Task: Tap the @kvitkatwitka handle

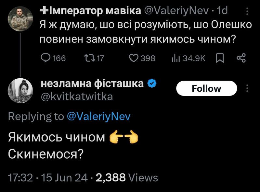Action: (x=77, y=96)
